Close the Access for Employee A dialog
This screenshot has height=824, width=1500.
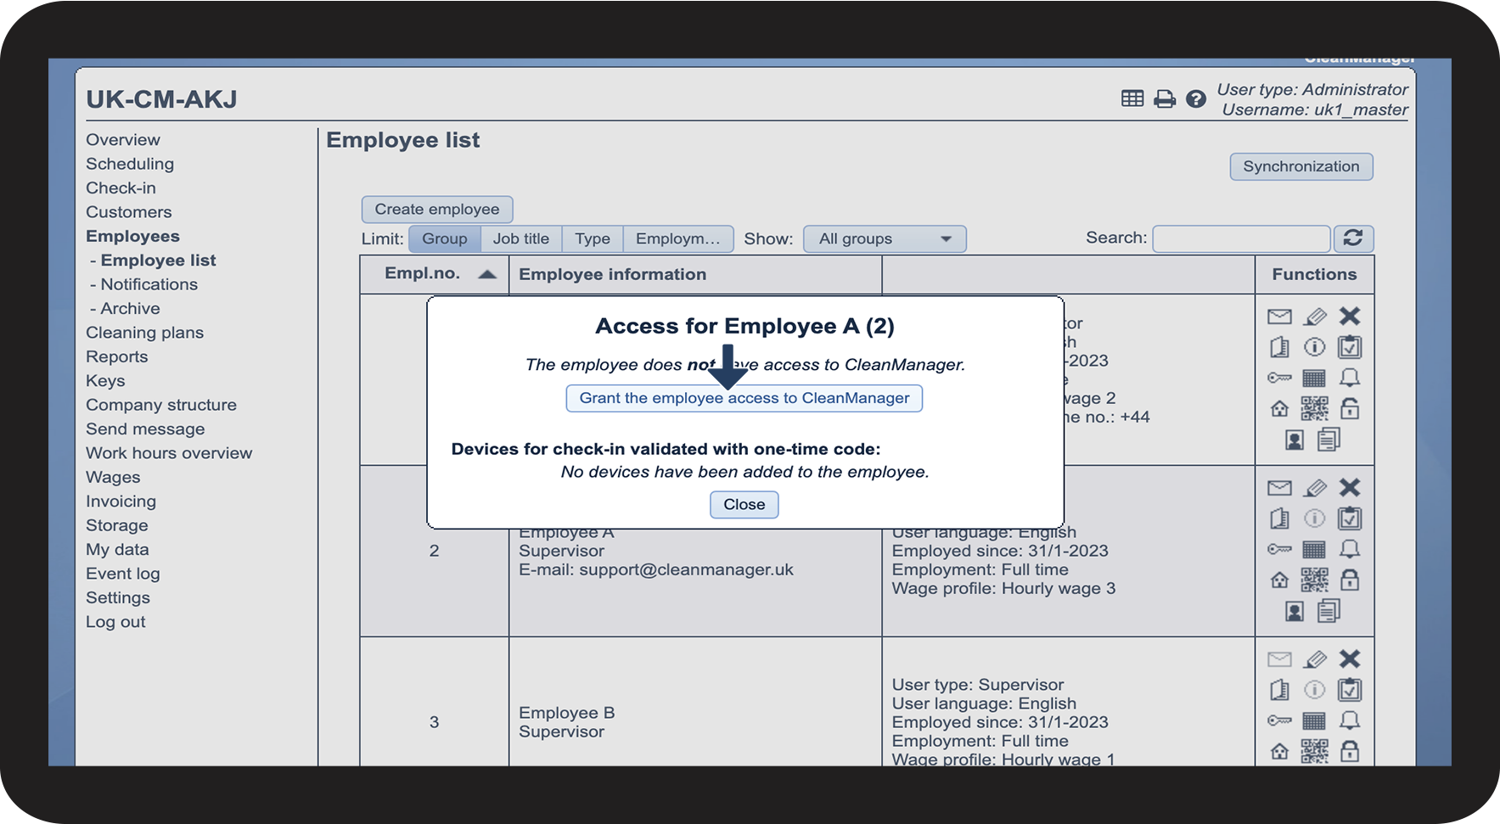click(x=744, y=505)
